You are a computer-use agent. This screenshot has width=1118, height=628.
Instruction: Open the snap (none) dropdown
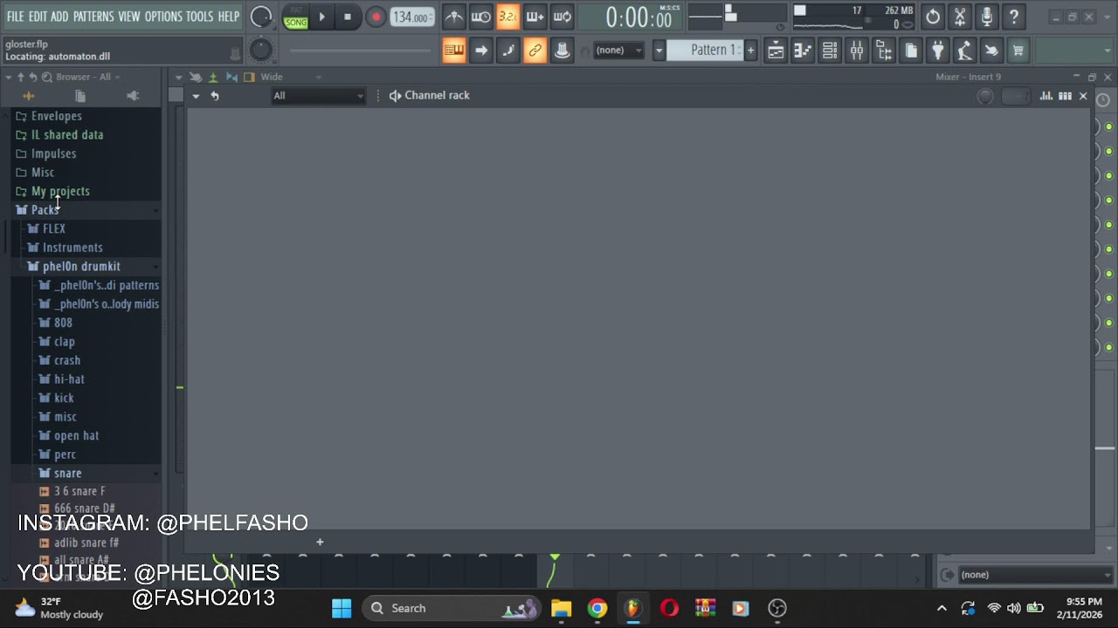[x=618, y=51]
